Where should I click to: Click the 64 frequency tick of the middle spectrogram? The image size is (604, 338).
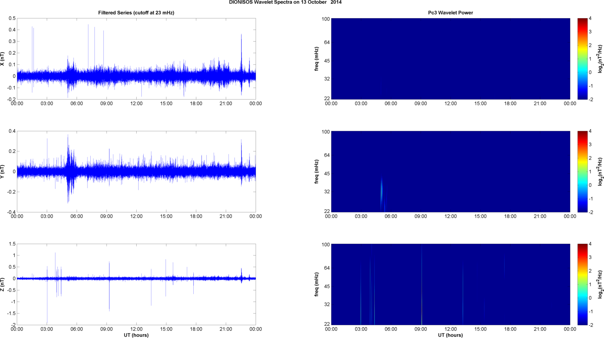tap(327, 156)
